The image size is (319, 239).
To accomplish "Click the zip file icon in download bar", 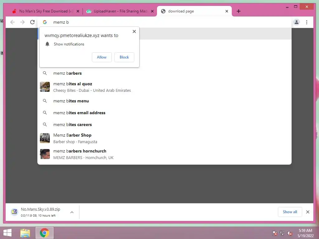I will tap(14, 212).
